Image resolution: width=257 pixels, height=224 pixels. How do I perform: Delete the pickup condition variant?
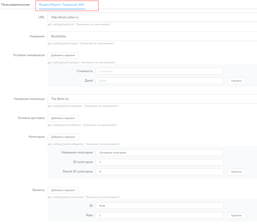click(236, 81)
